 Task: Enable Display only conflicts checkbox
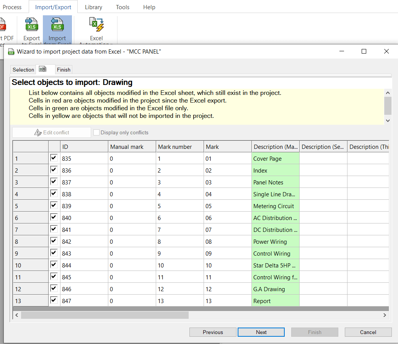(x=96, y=132)
